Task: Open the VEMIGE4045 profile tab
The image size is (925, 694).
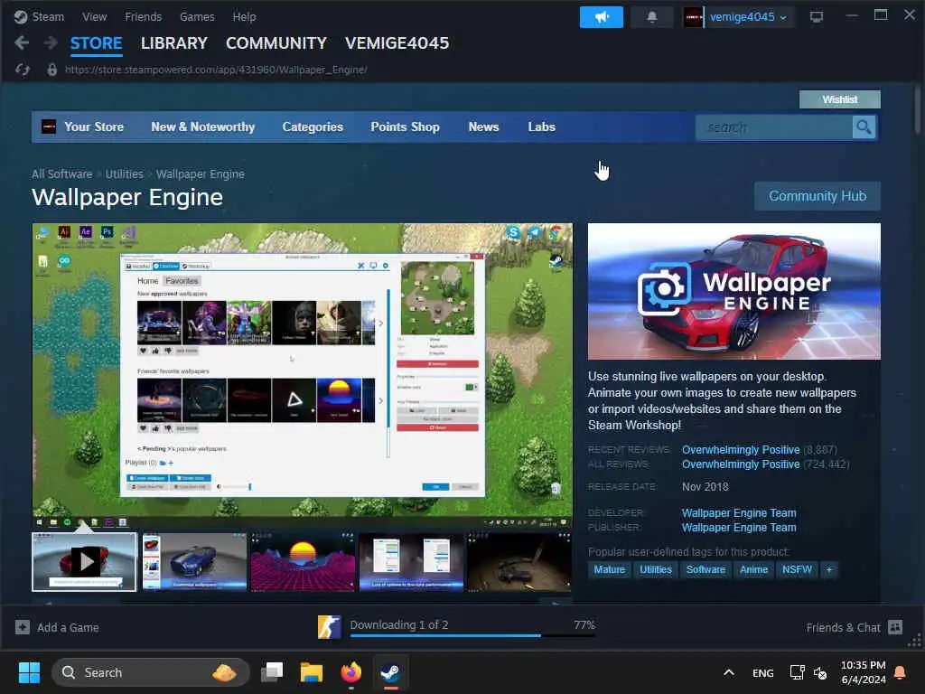Action: 397,43
